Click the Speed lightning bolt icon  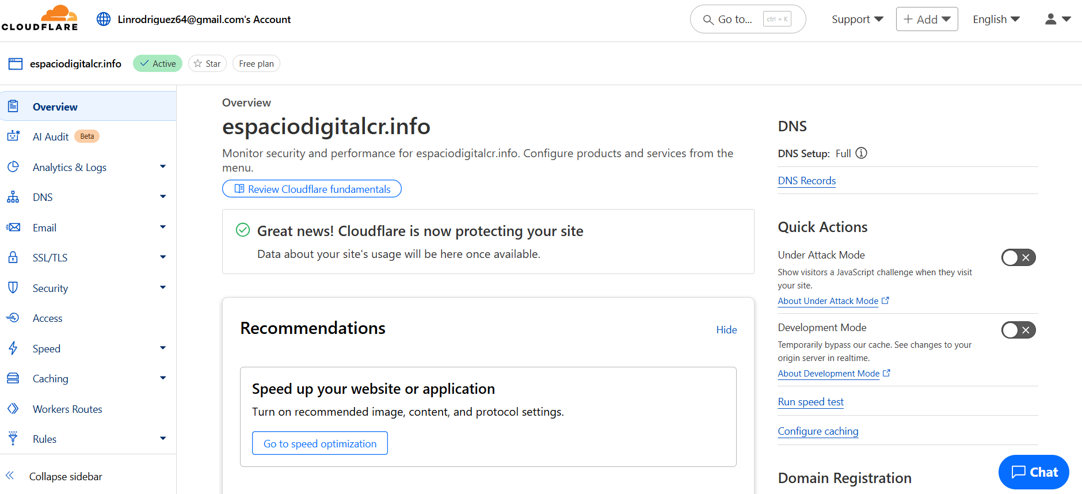[x=13, y=348]
